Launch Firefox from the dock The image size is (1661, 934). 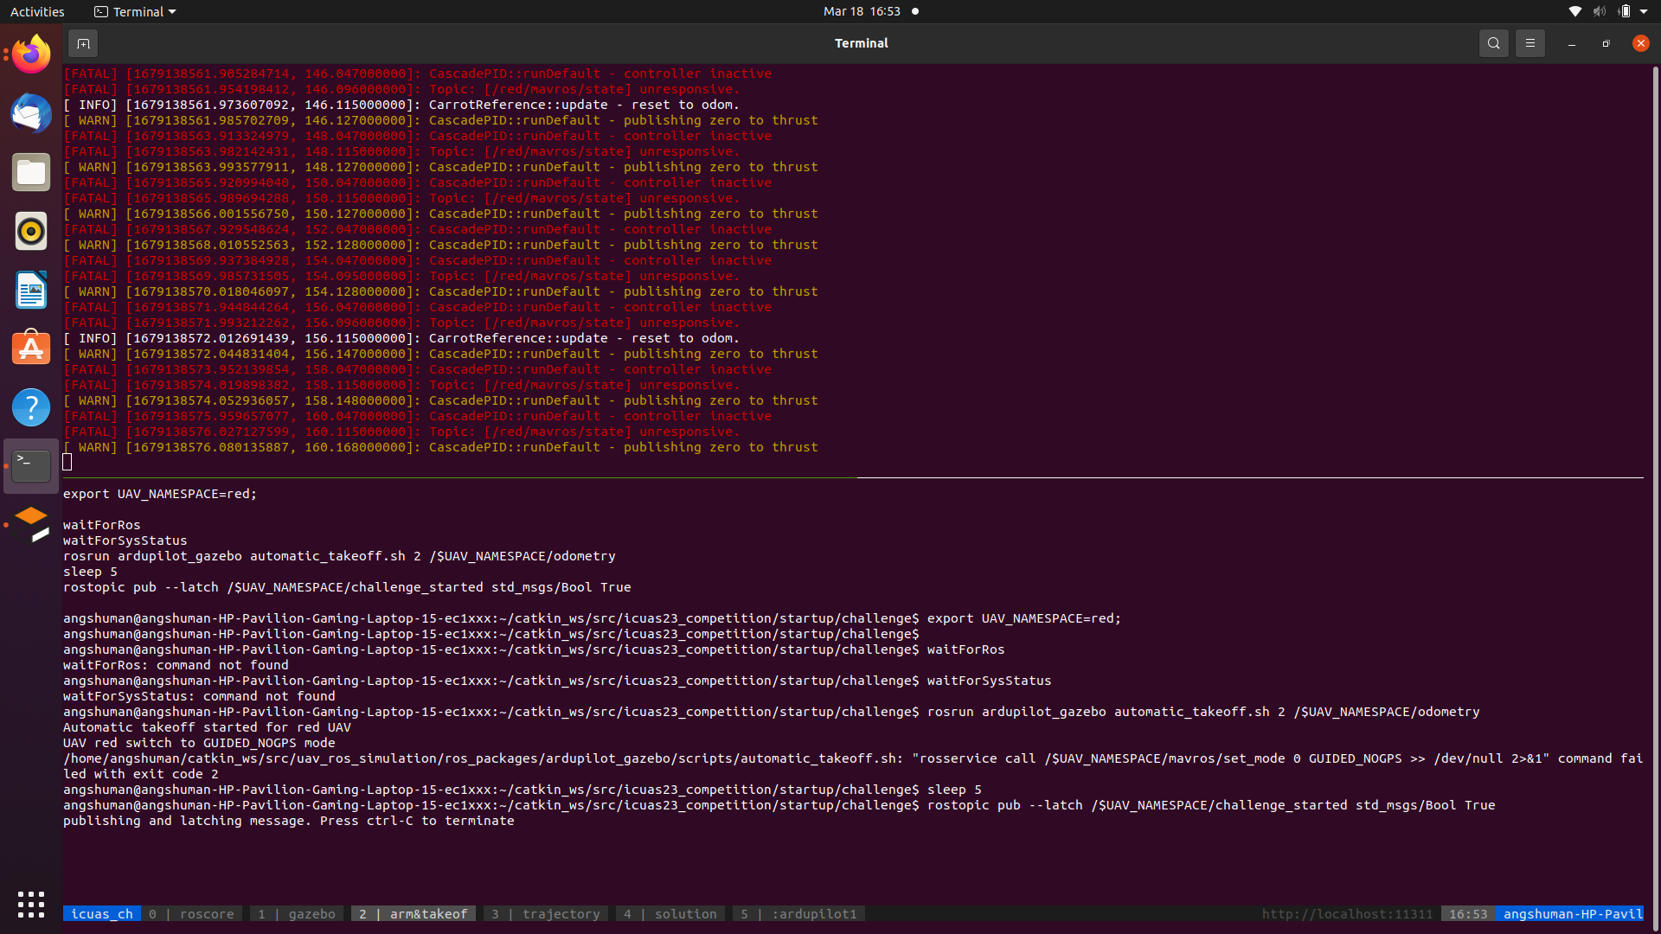[30, 53]
